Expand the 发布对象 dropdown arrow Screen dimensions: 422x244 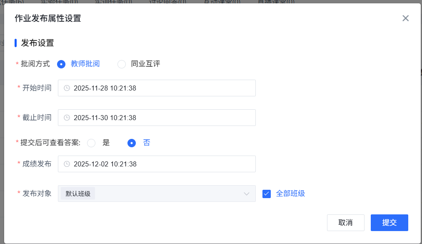246,194
